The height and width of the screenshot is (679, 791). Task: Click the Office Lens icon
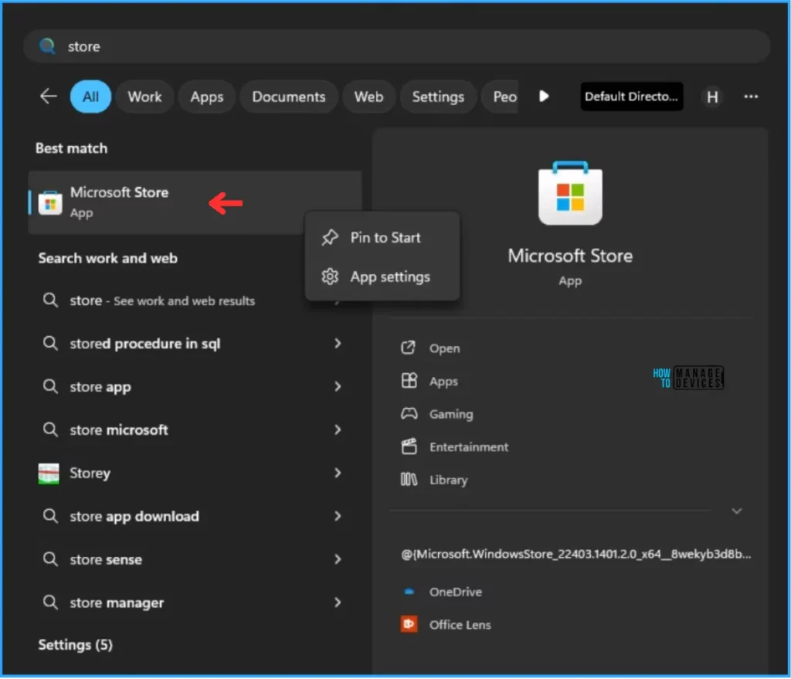pos(409,624)
